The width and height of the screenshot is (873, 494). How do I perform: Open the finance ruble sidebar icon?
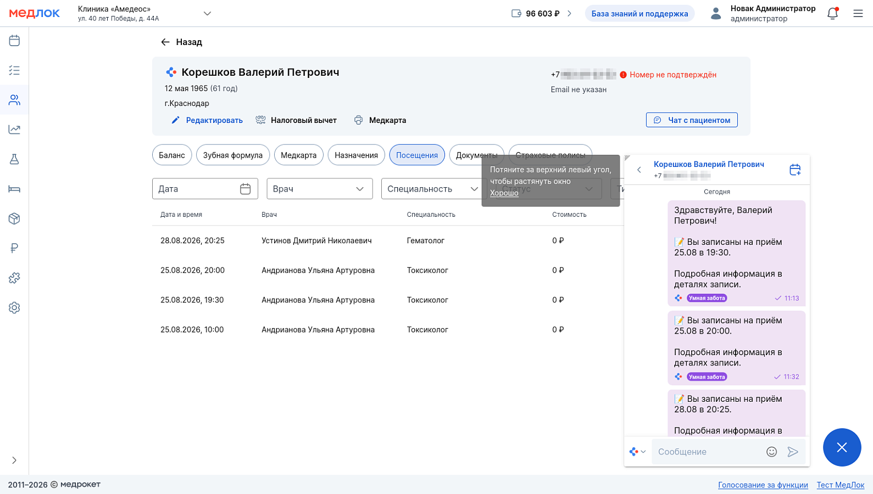14,248
